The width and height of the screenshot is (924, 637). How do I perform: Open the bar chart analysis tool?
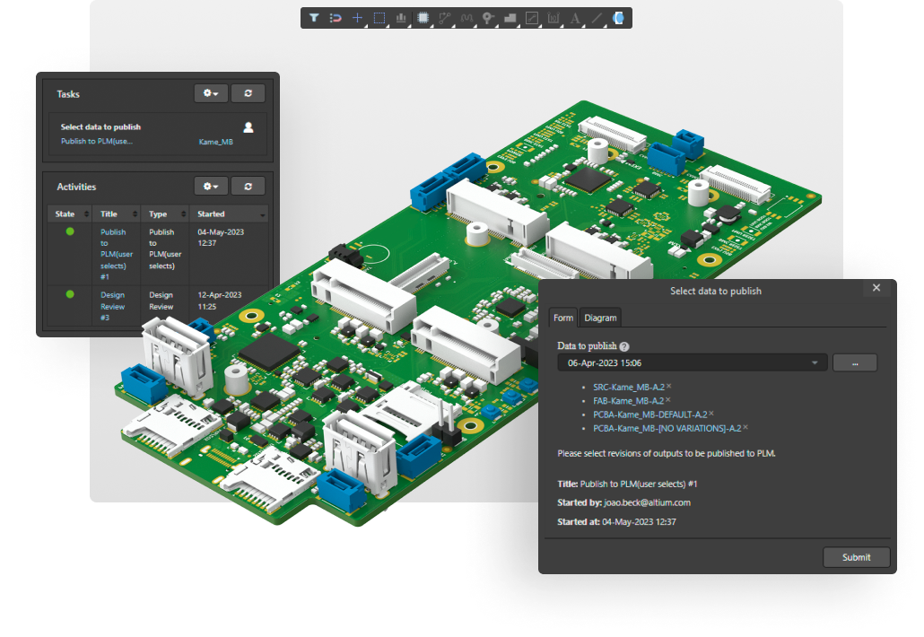point(401,18)
